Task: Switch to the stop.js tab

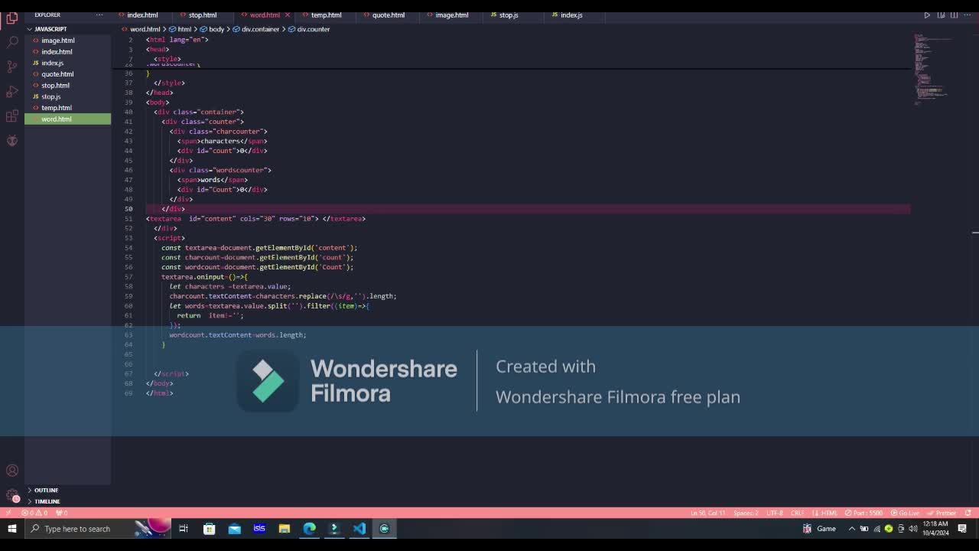Action: point(509,15)
